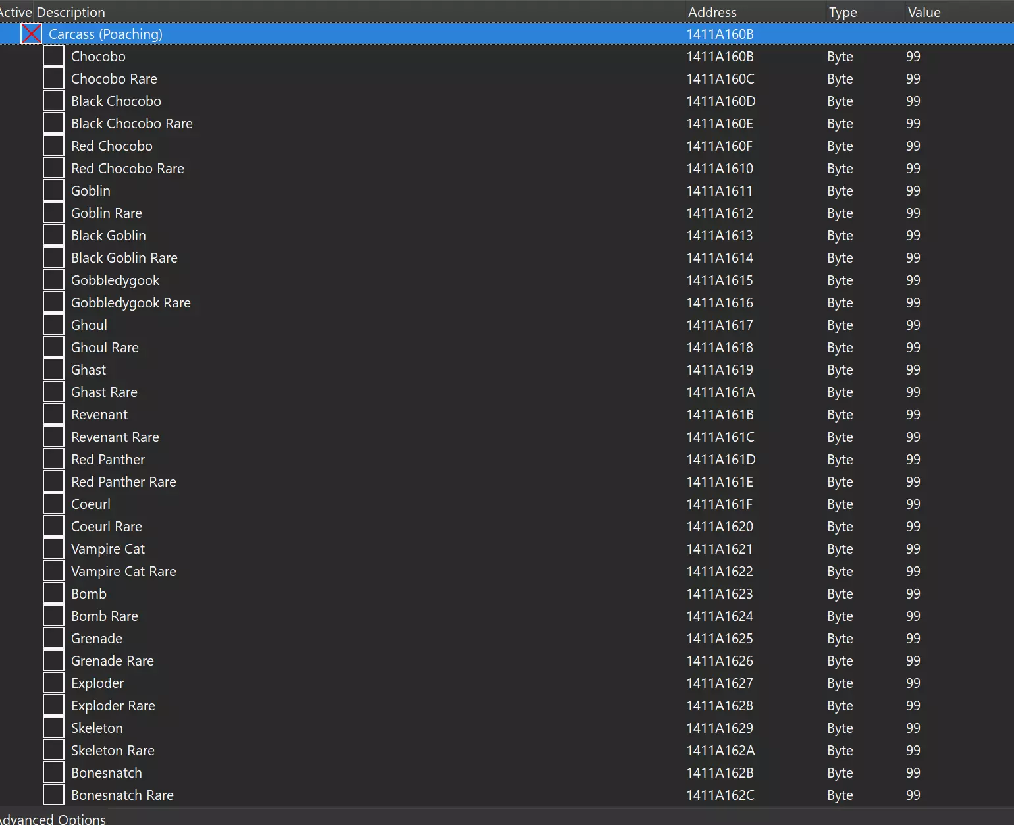Select the Carcass (Poaching) group row

click(507, 34)
